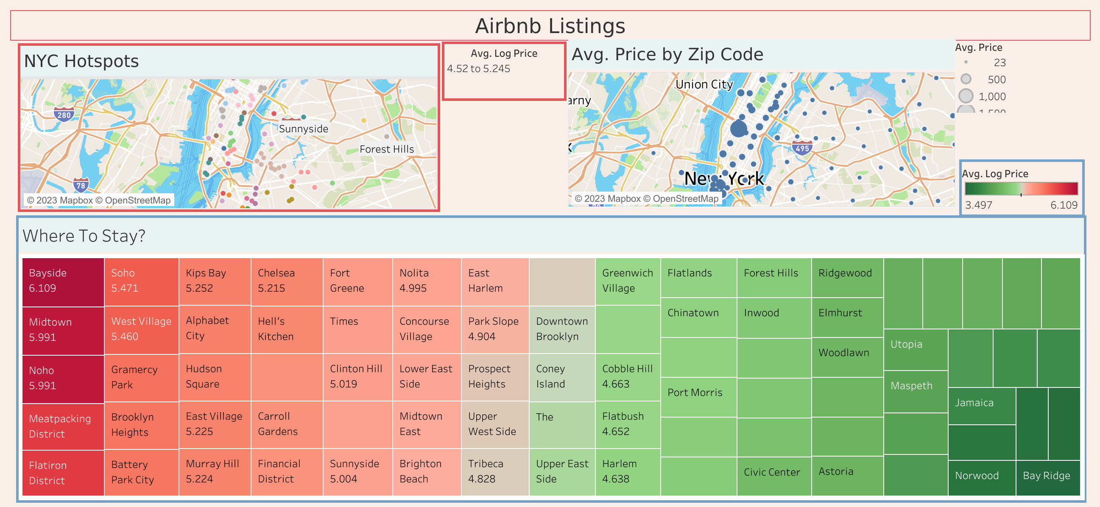This screenshot has height=507, width=1100.
Task: Click the Avg. Log Price range filter
Action: (478, 69)
